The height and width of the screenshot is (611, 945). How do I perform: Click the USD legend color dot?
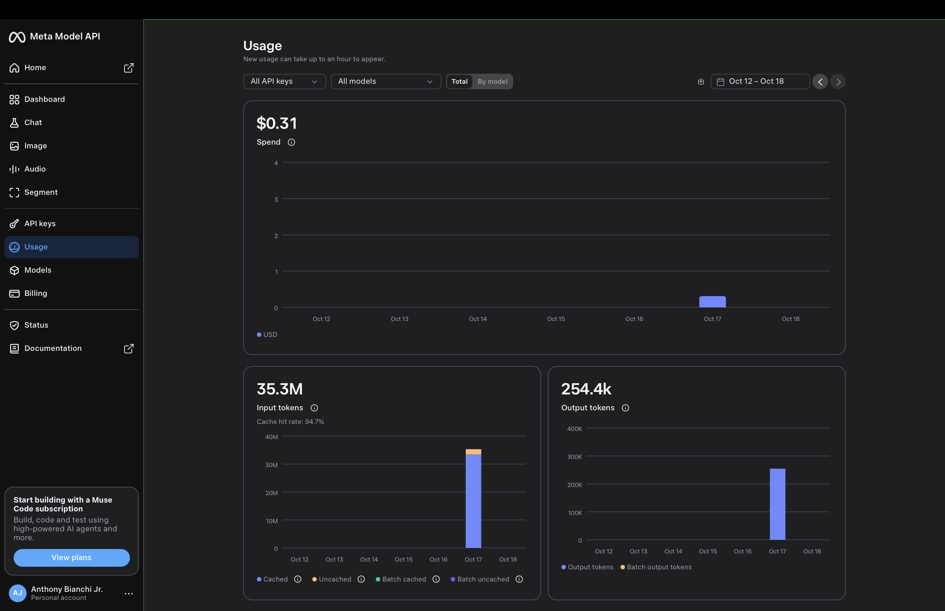259,334
